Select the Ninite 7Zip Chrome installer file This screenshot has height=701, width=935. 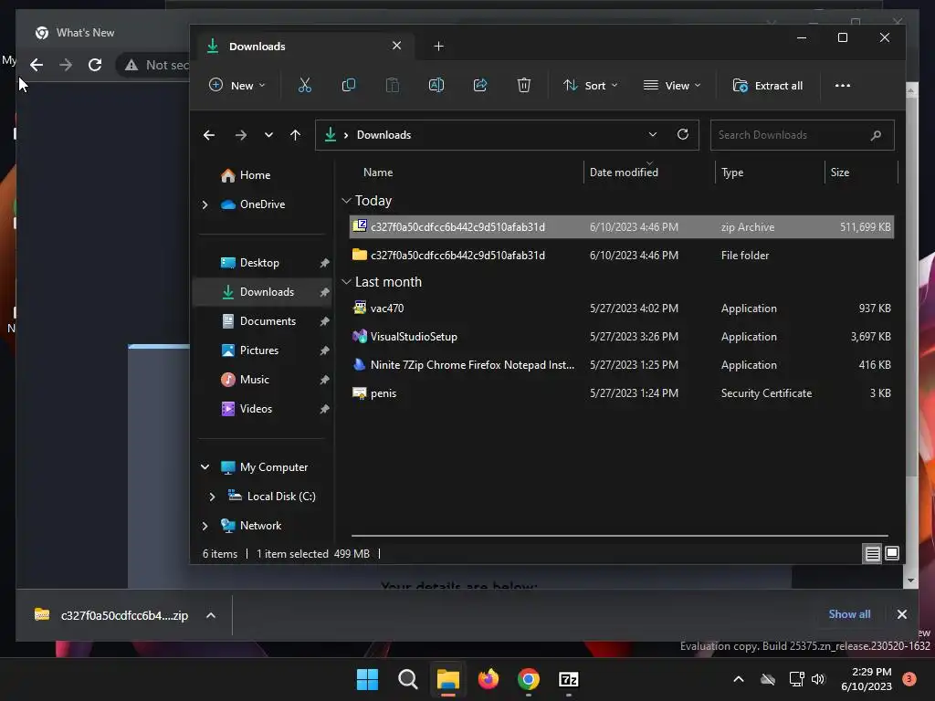(x=621, y=365)
